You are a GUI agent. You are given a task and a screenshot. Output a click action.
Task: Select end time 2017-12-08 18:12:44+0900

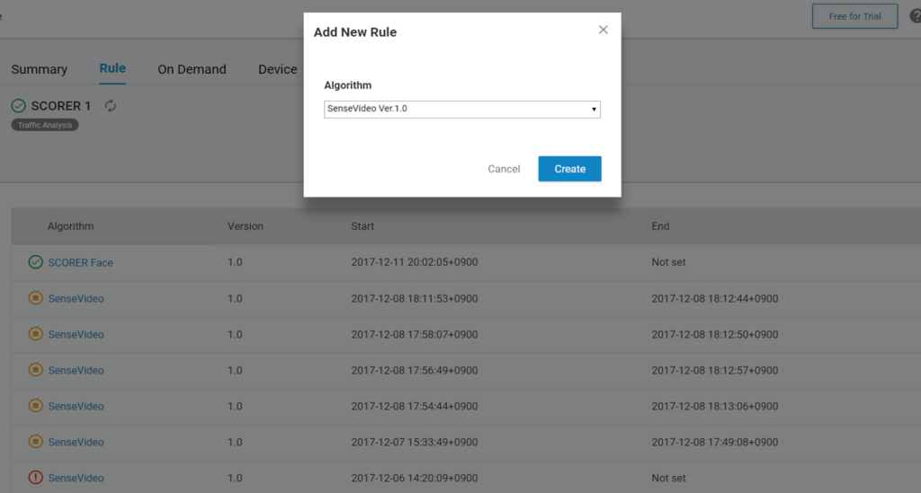714,298
